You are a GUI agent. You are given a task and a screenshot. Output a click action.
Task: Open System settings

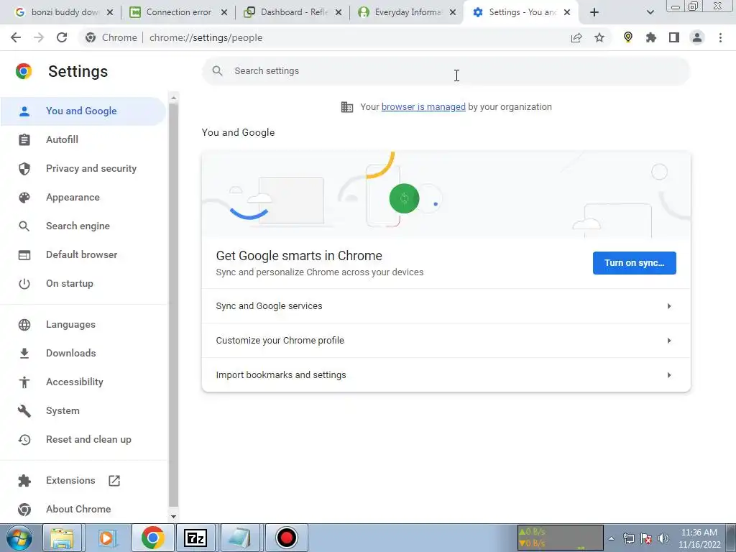(83, 410)
